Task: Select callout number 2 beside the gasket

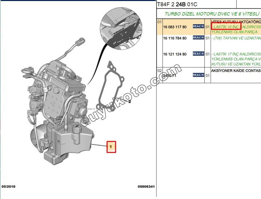Action: tap(129, 102)
